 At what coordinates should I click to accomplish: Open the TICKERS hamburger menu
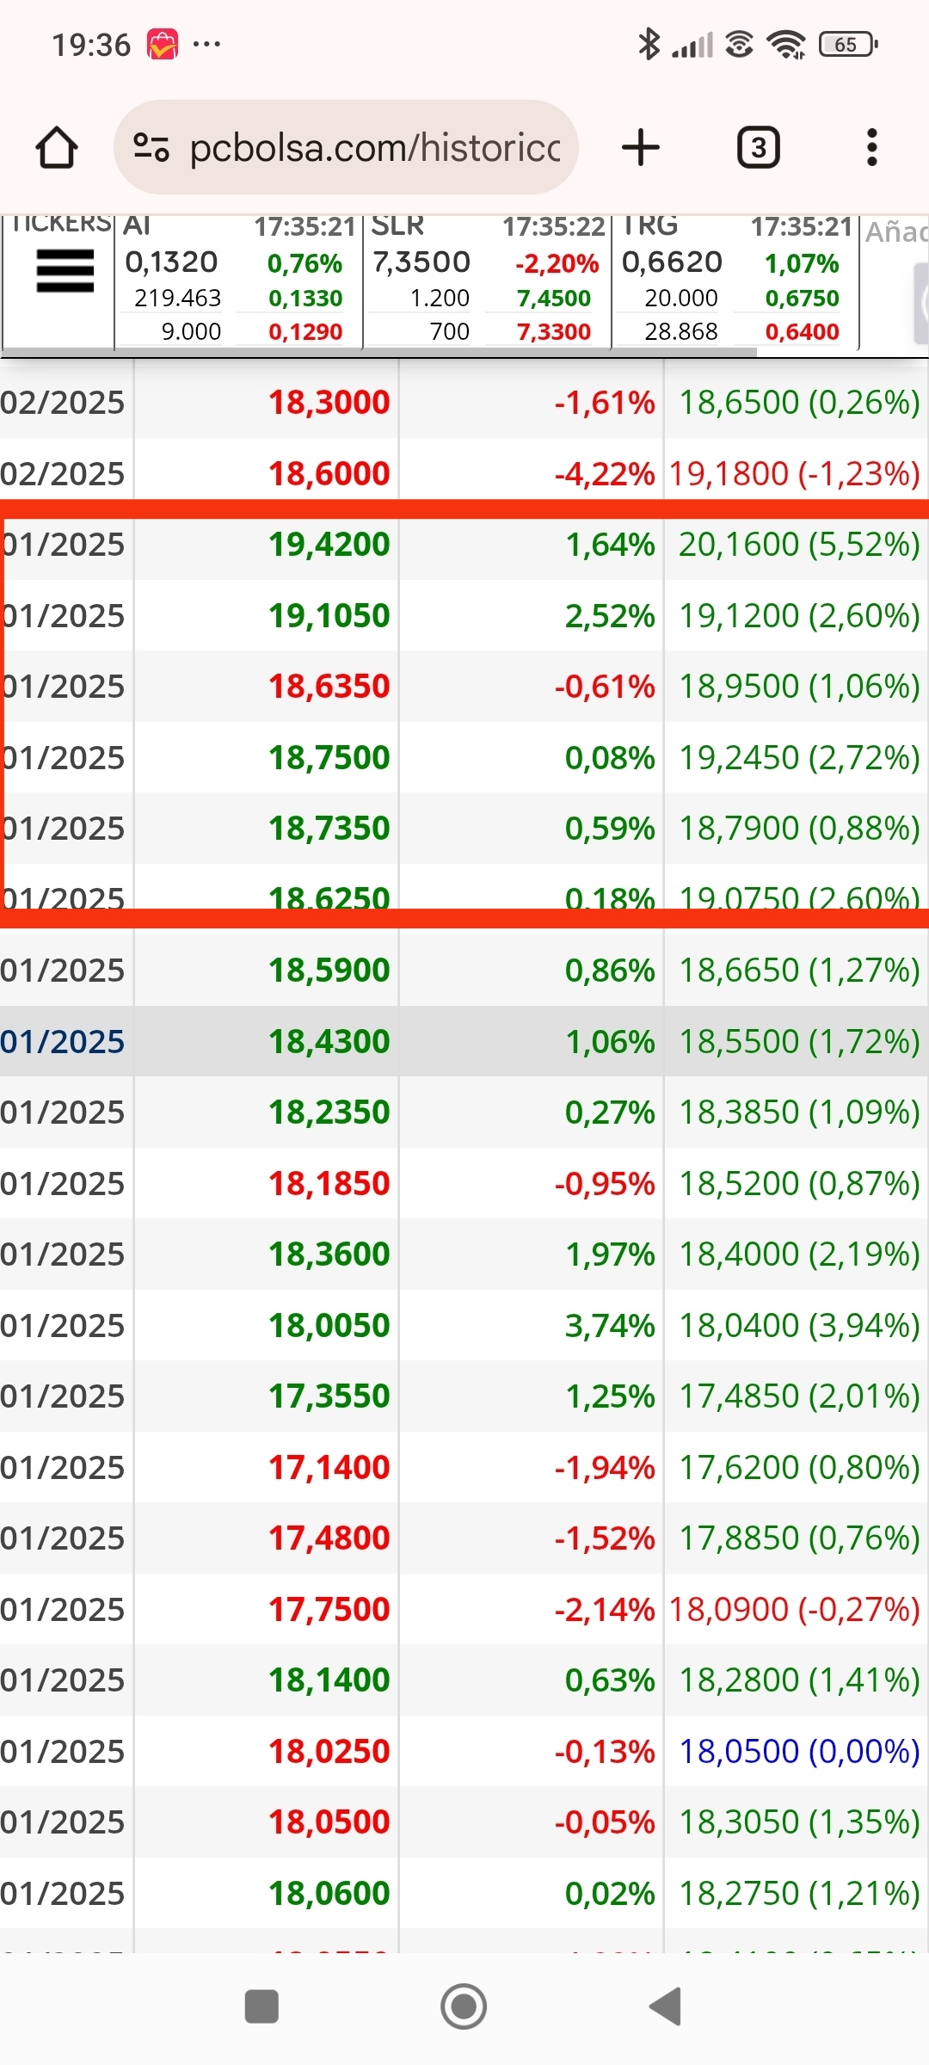click(65, 271)
